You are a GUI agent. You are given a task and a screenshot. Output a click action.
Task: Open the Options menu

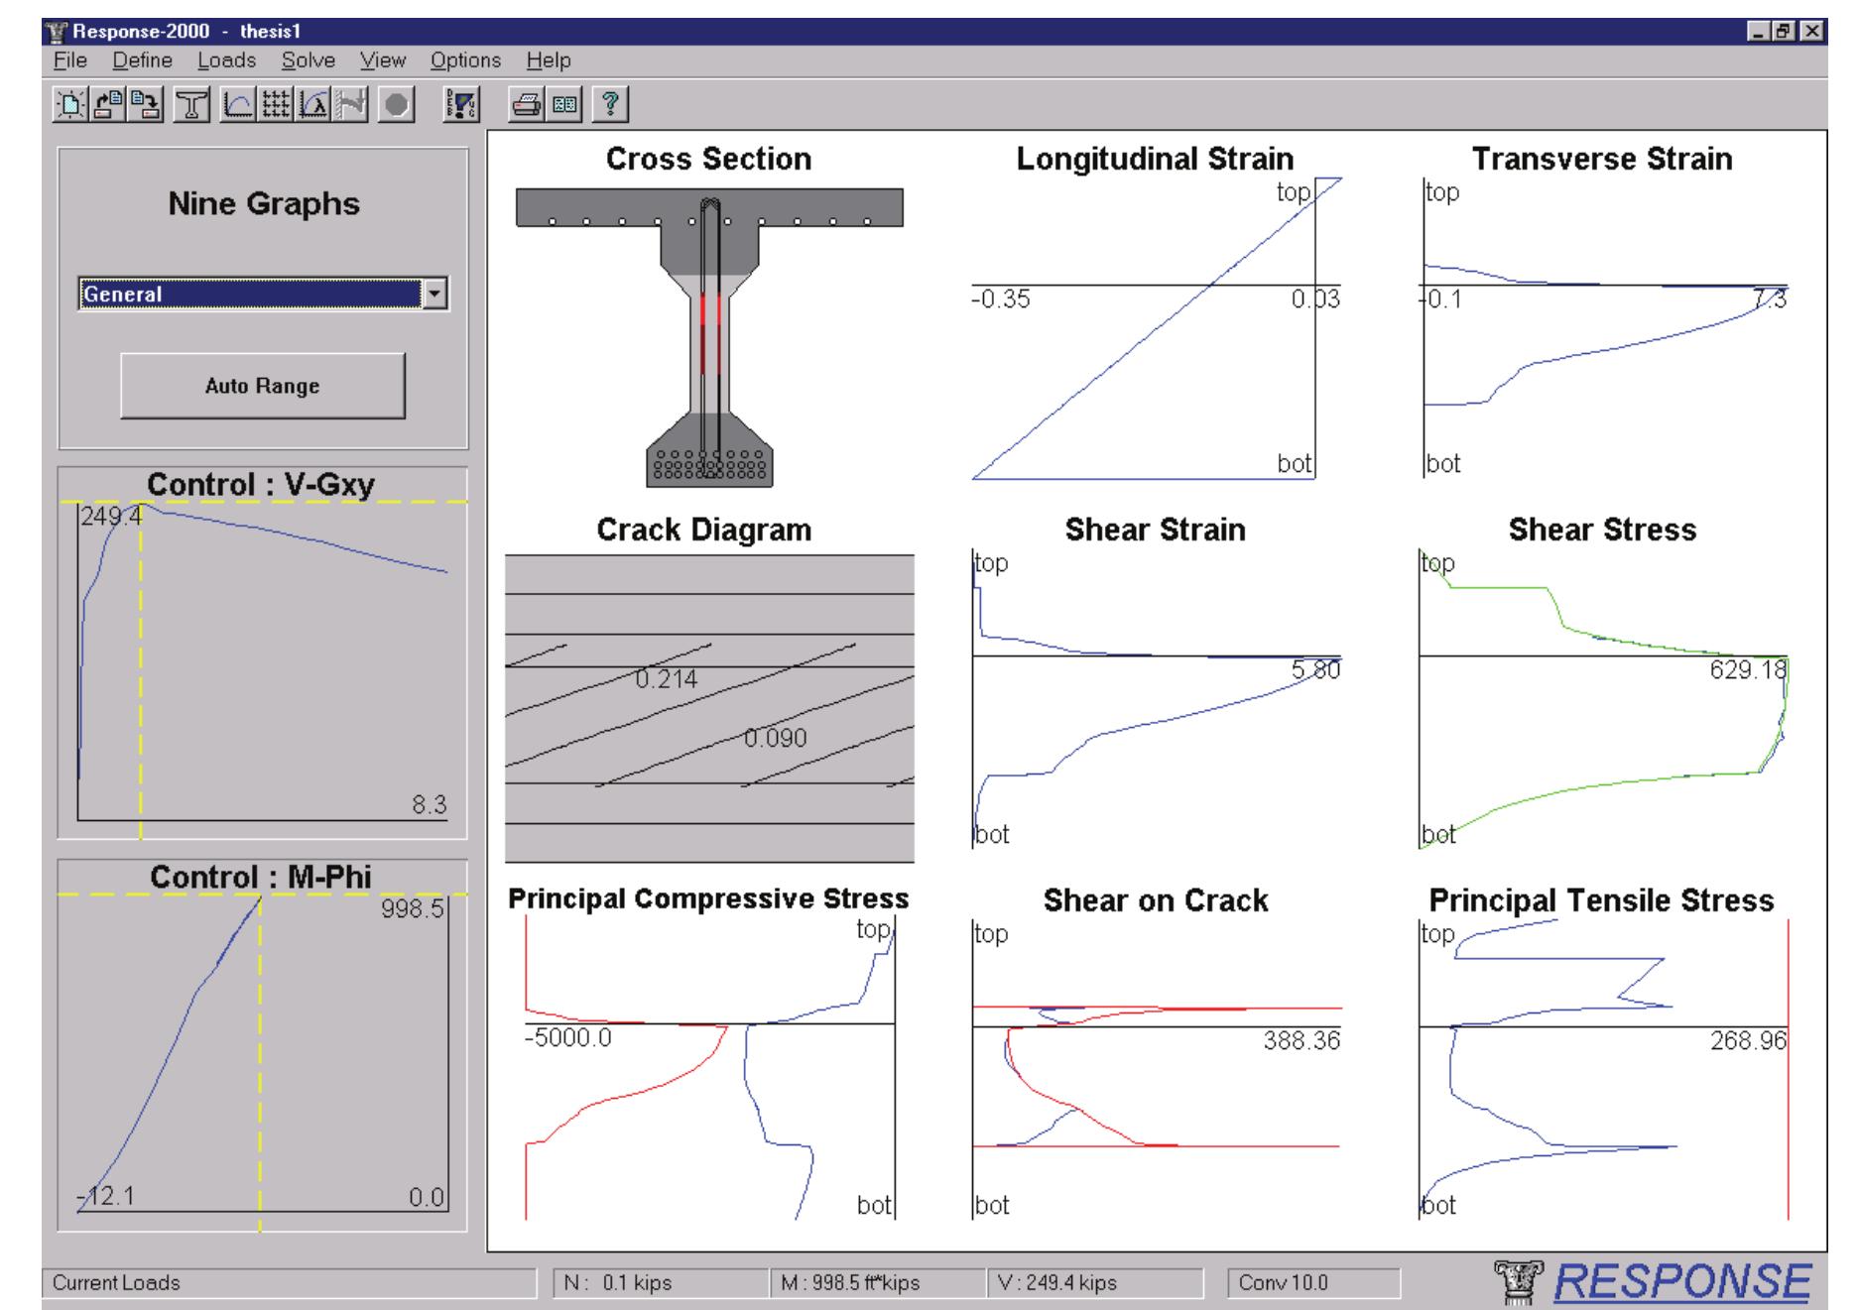[x=465, y=60]
